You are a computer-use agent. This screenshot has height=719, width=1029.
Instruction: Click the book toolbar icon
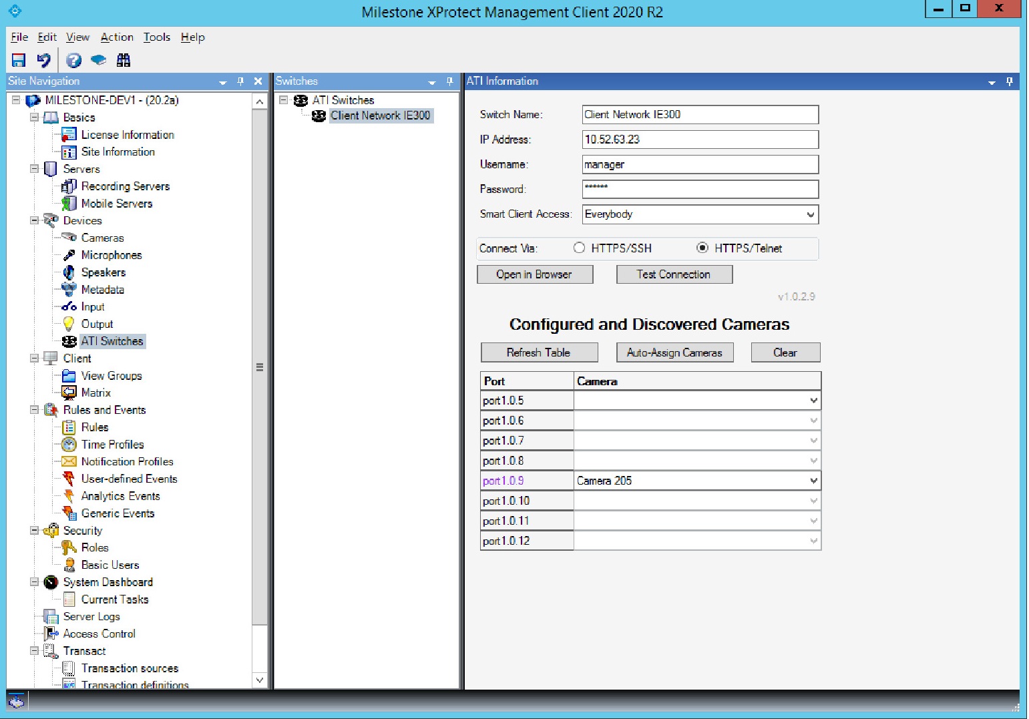[98, 60]
